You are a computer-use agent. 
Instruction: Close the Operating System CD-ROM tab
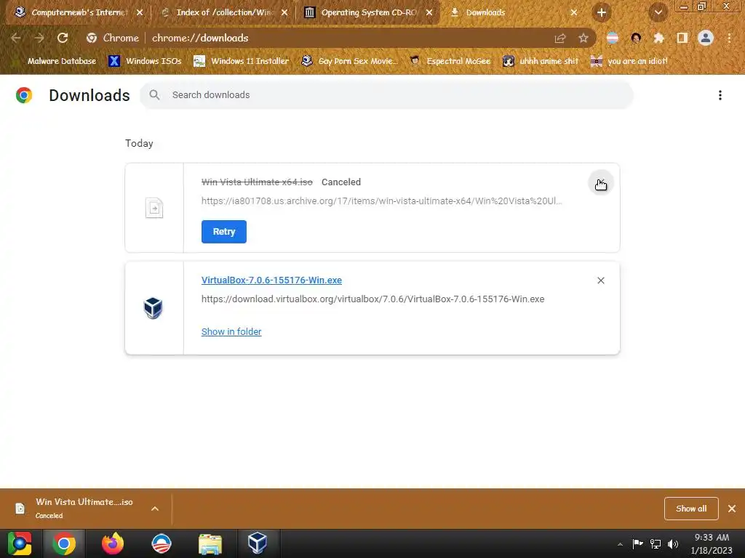[x=429, y=13]
